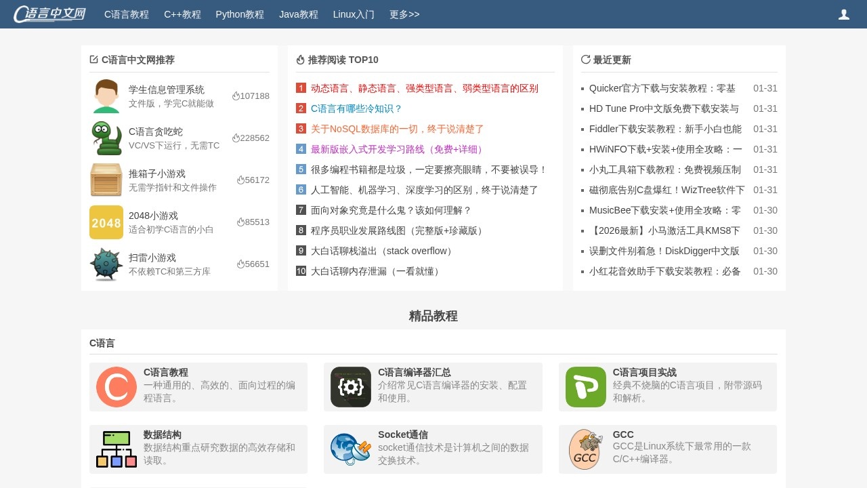Click the green C语言项目实战 icon
867x488 pixels.
click(x=585, y=387)
